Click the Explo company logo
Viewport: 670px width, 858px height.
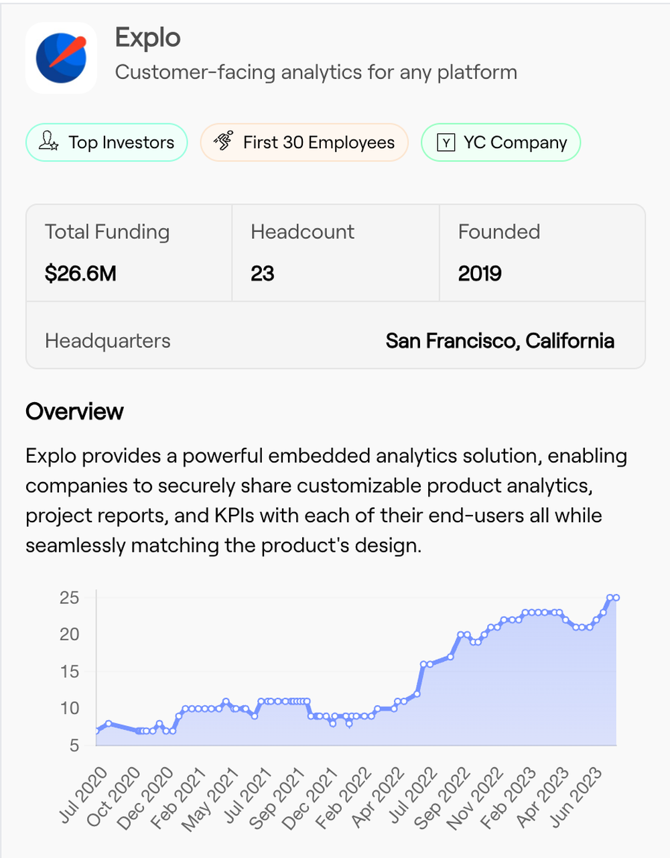coord(61,58)
